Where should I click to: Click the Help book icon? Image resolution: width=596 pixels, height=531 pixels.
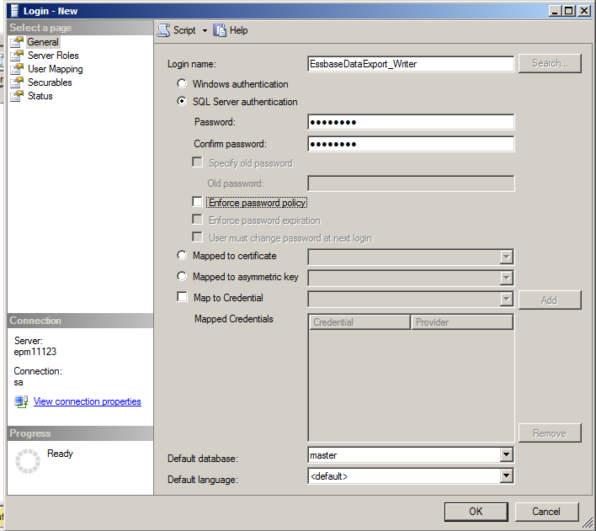point(220,30)
